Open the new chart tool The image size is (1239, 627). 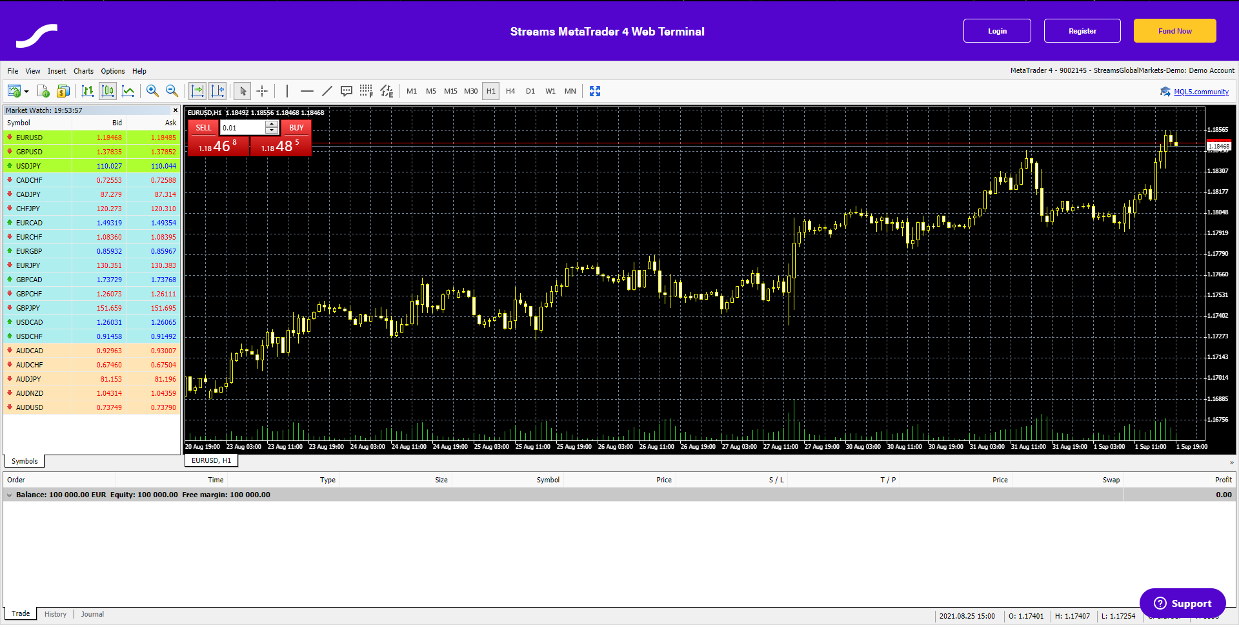coord(14,91)
